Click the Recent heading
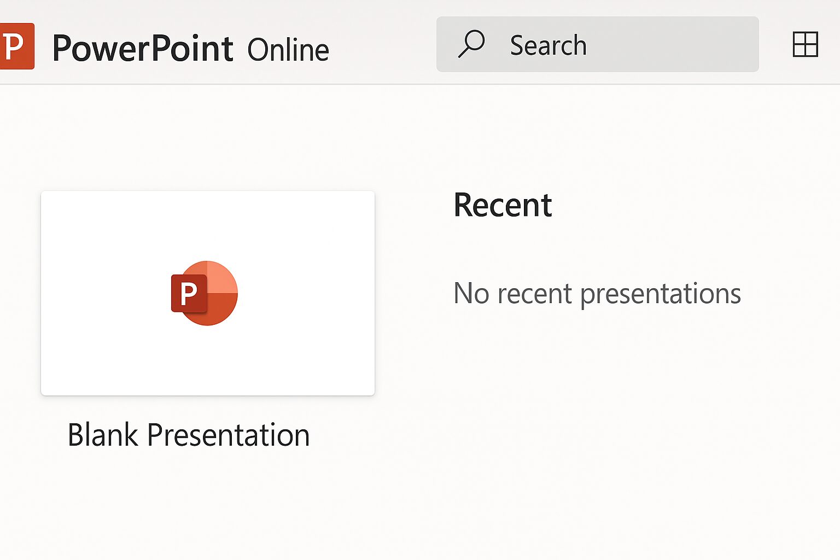The height and width of the screenshot is (560, 840). click(503, 205)
